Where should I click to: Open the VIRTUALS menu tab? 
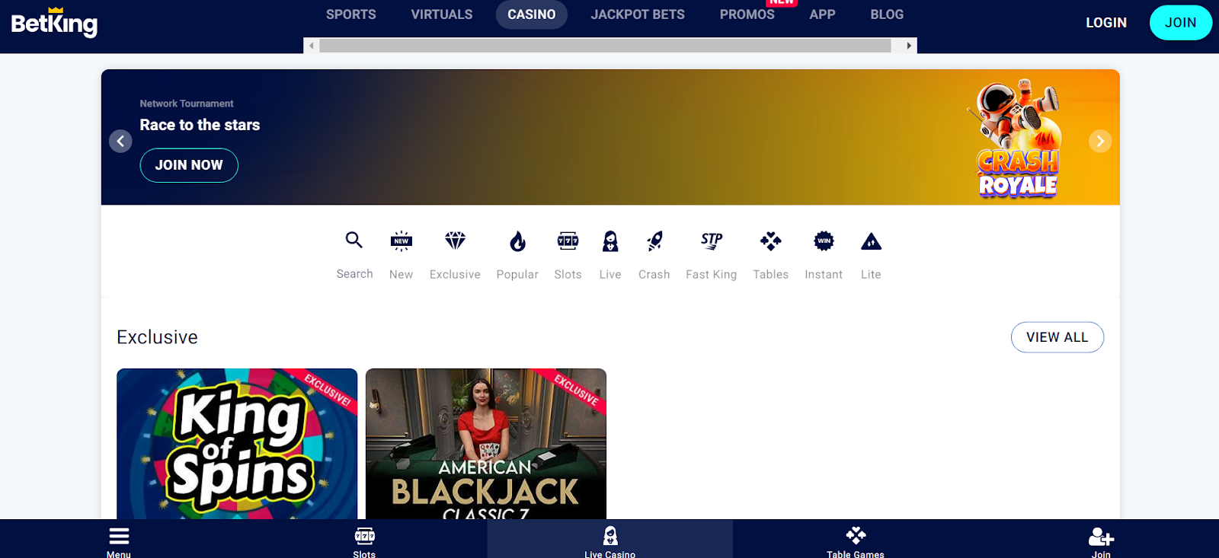(442, 14)
